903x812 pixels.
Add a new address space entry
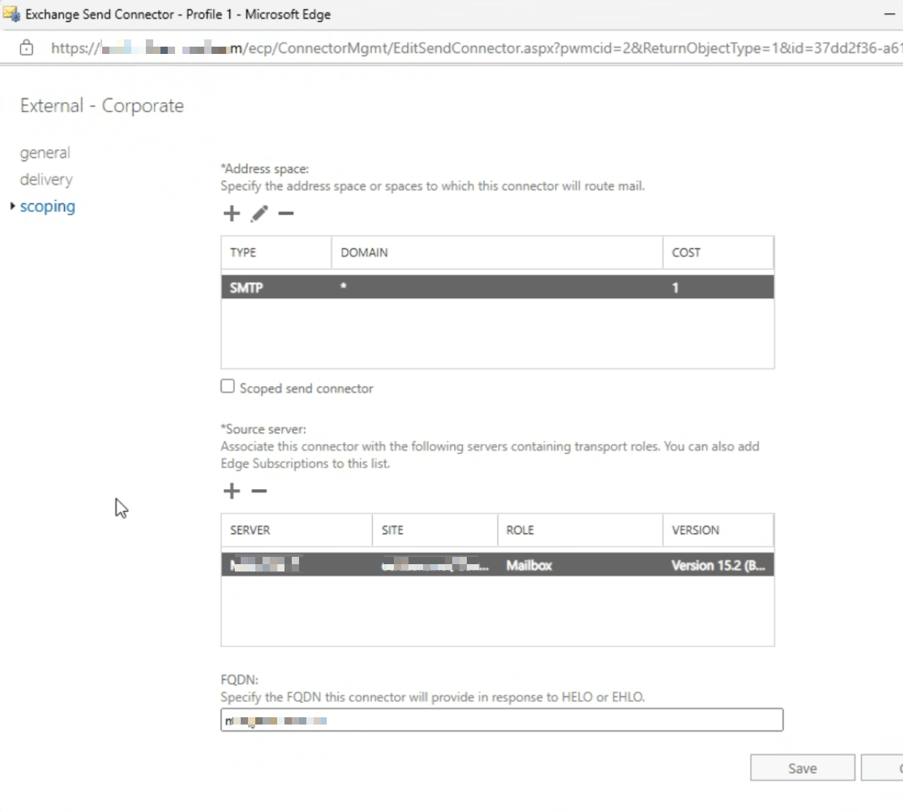231,214
